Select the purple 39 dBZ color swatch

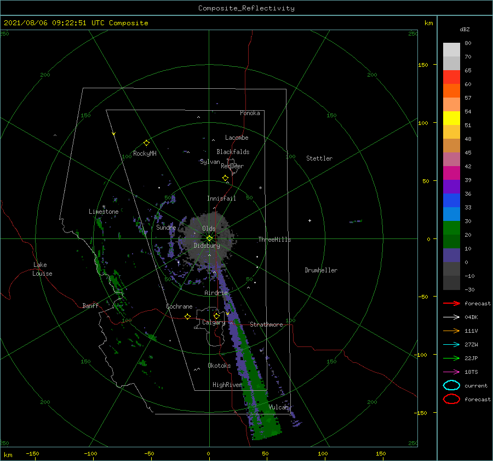coord(451,186)
